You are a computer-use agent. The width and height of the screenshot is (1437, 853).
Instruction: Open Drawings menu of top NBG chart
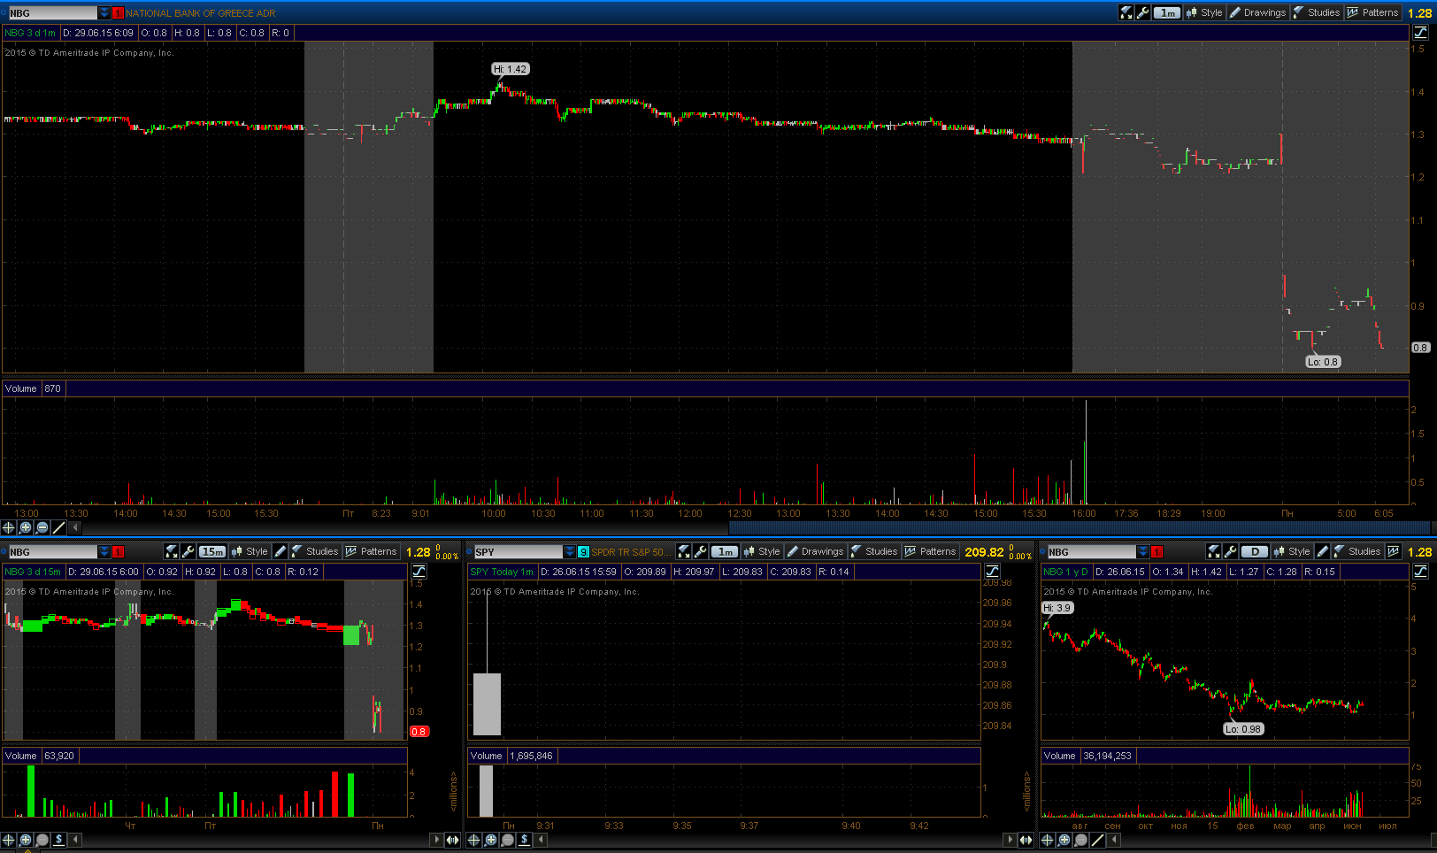[x=1257, y=12]
